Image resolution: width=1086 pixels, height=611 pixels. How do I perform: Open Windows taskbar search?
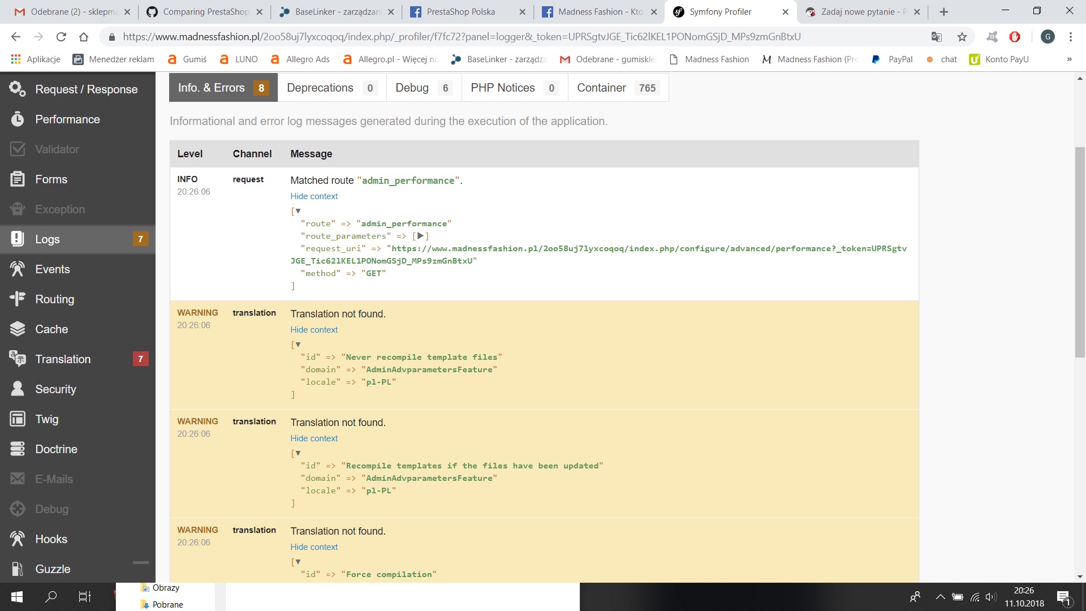pyautogui.click(x=51, y=596)
